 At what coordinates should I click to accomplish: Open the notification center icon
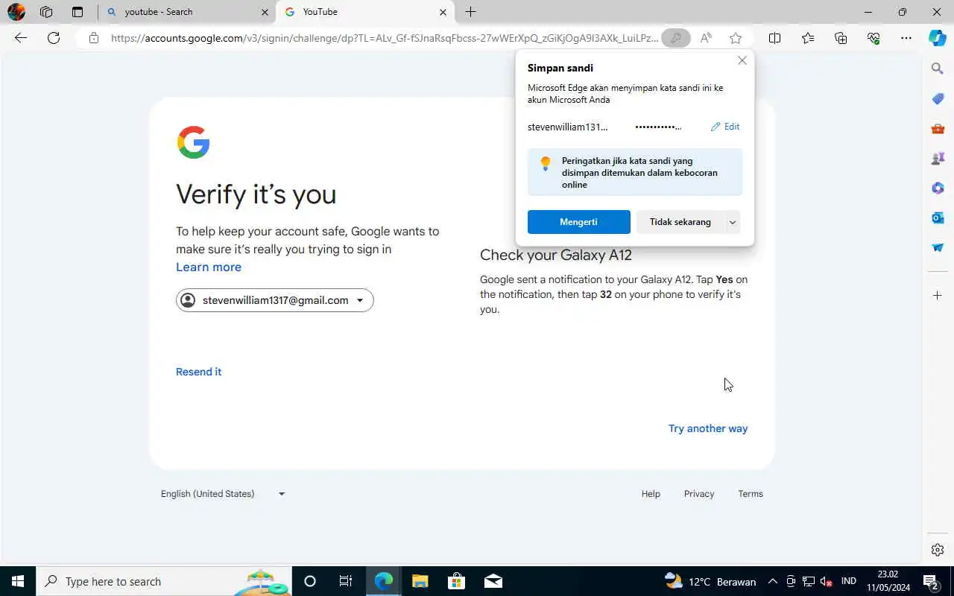(931, 581)
